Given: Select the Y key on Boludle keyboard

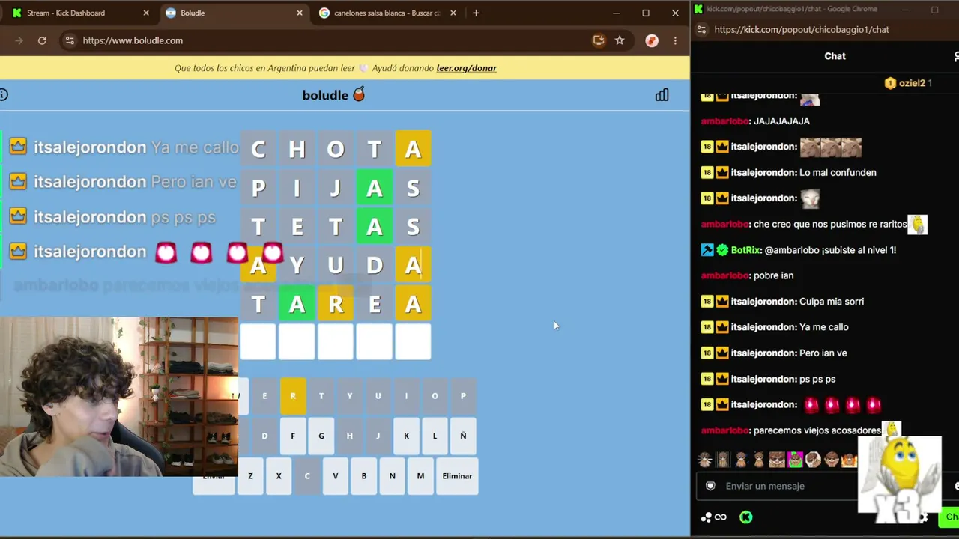Looking at the screenshot, I should pyautogui.click(x=349, y=396).
